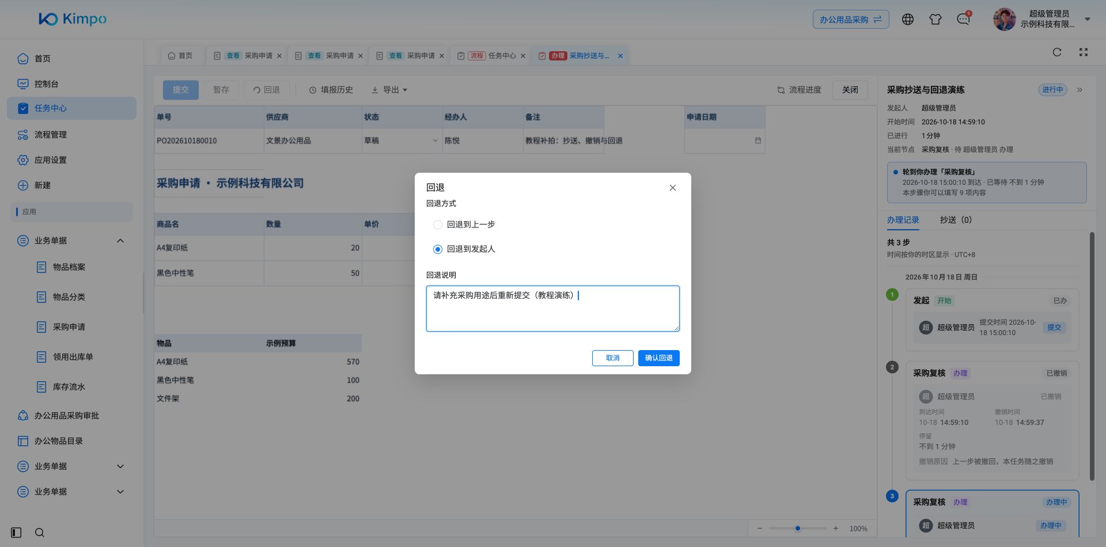
Task: Click the sidebar collapse icon at bottom
Action: pyautogui.click(x=16, y=533)
